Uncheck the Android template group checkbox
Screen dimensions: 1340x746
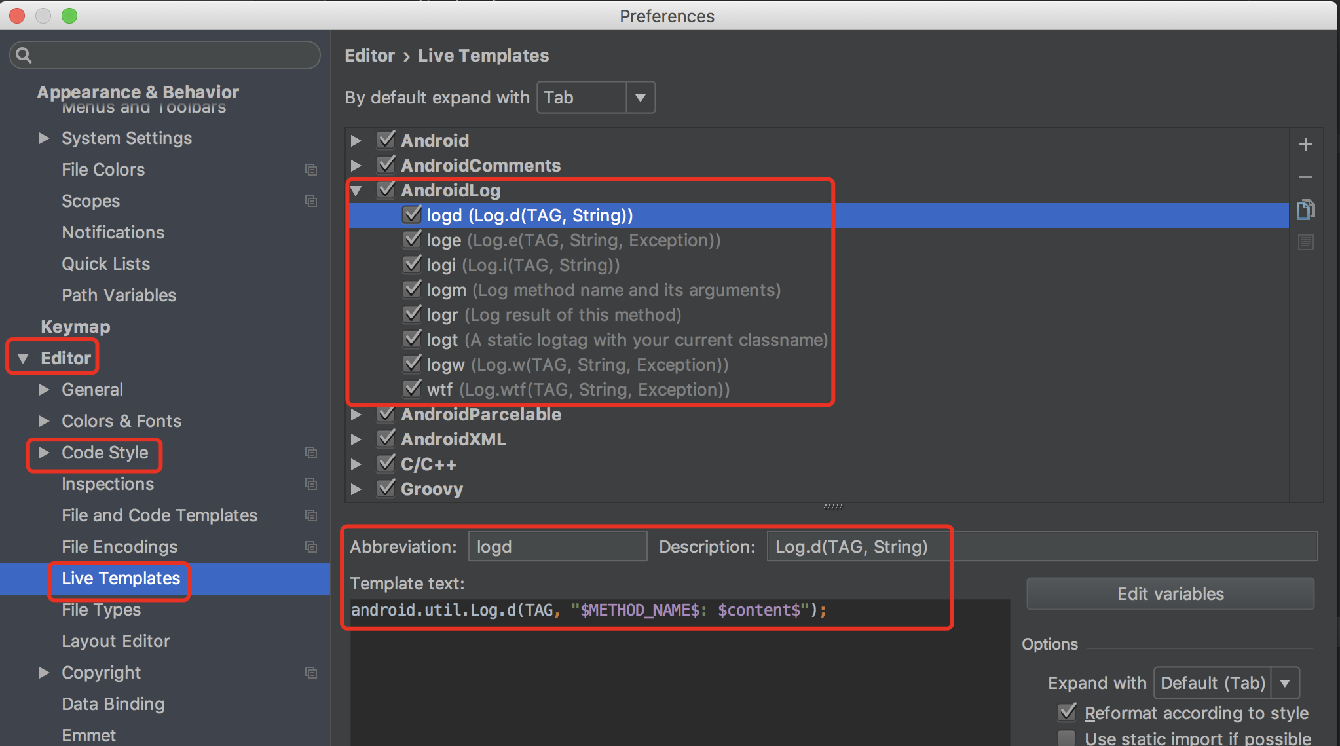point(386,140)
